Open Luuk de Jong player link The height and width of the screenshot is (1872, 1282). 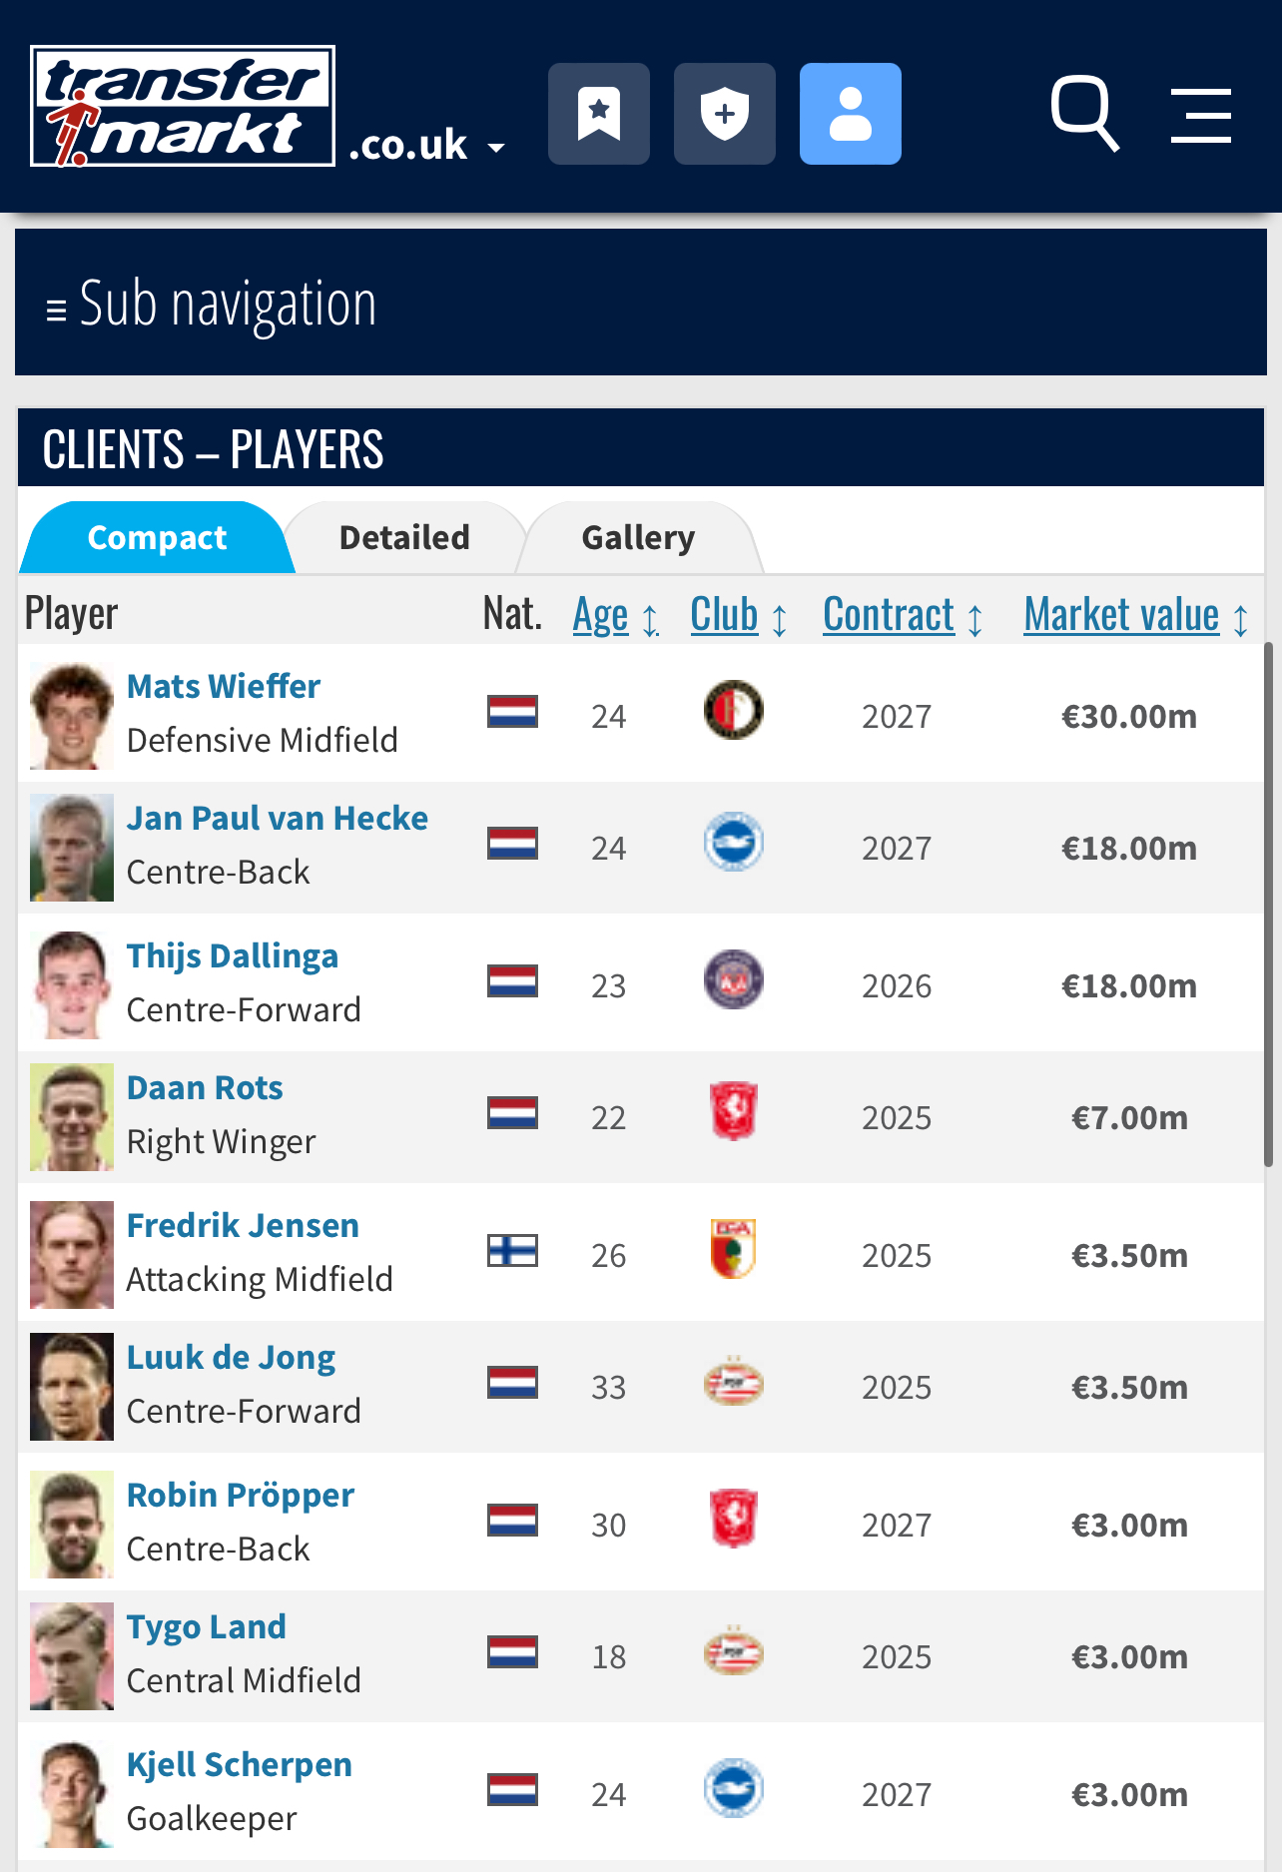point(232,1358)
